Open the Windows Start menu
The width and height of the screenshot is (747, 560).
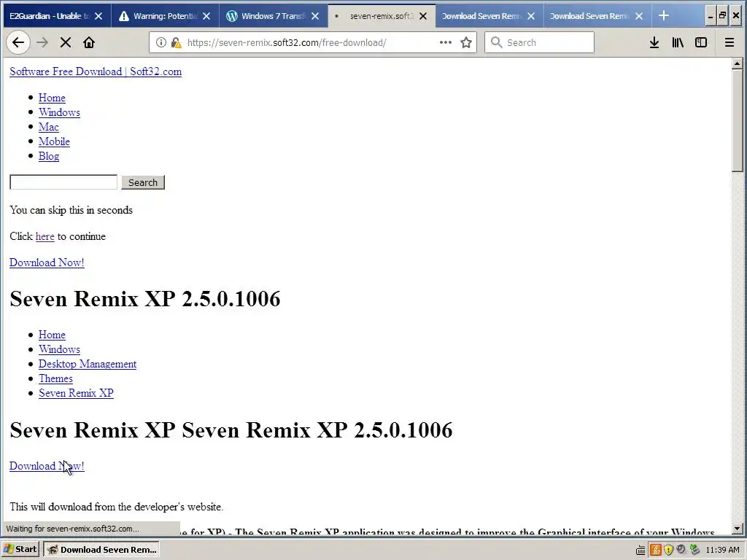[20, 550]
